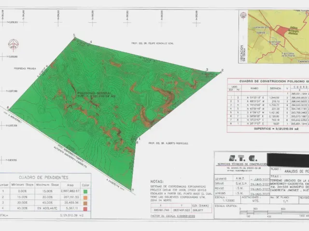
Task: Select vertex 6 on left polygon corner
Action: 8,107
